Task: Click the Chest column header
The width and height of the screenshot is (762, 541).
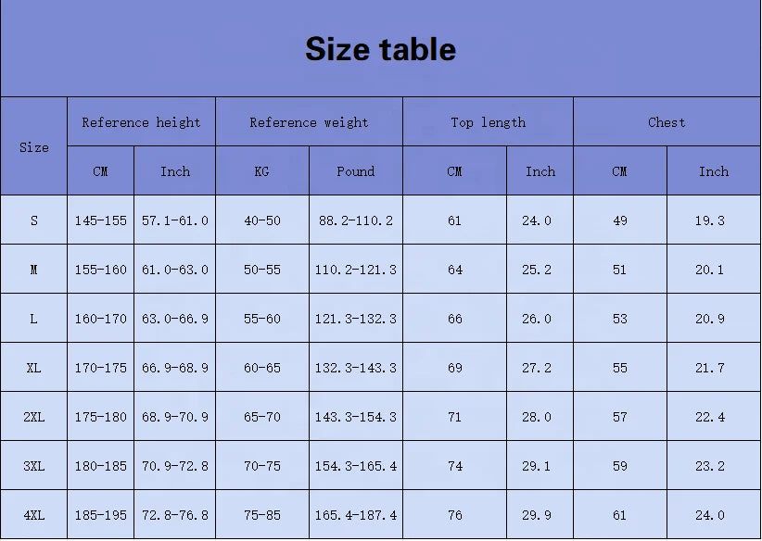Action: [667, 122]
